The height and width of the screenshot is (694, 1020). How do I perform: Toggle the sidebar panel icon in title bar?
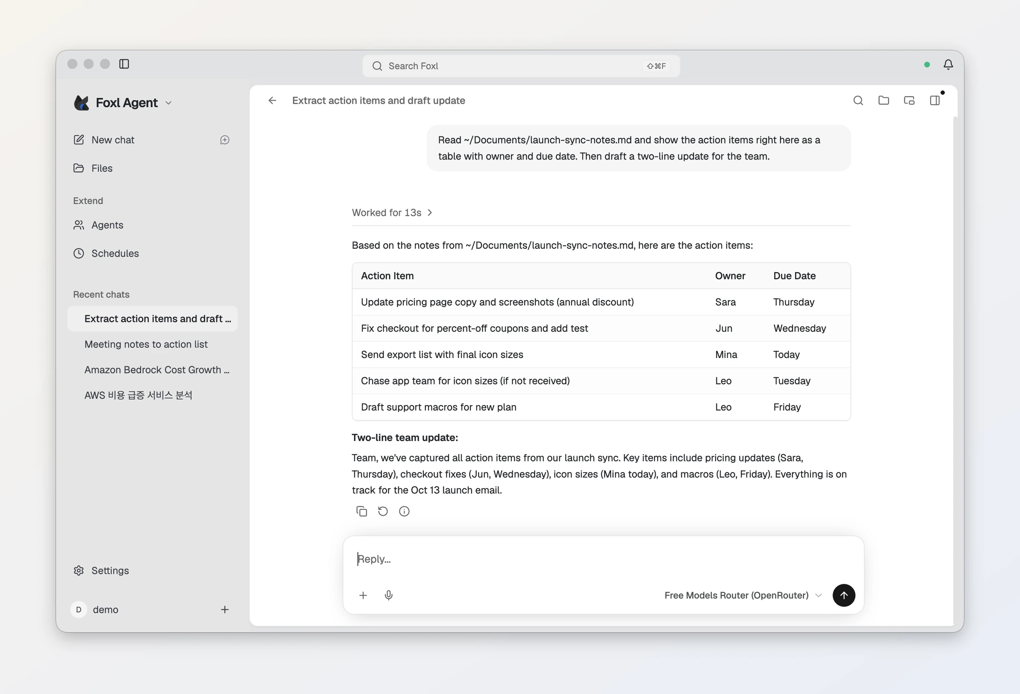[x=124, y=64]
